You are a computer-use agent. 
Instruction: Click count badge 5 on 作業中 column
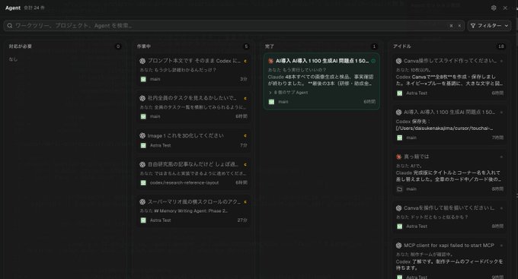point(246,46)
